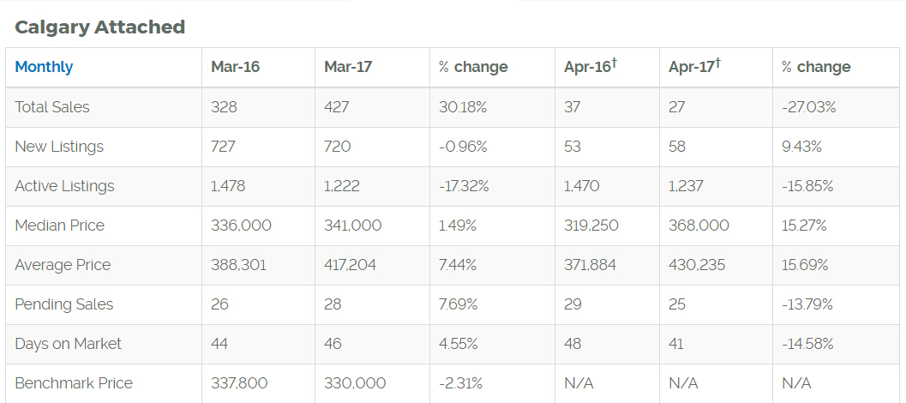This screenshot has width=906, height=403.
Task: Click the Apr-17 column header
Action: [692, 67]
